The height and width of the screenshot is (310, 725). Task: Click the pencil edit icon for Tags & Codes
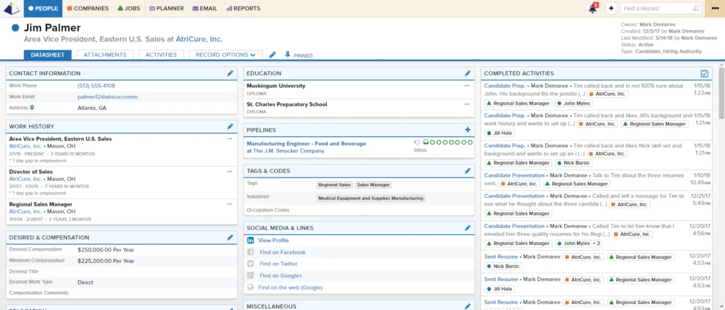click(x=467, y=171)
